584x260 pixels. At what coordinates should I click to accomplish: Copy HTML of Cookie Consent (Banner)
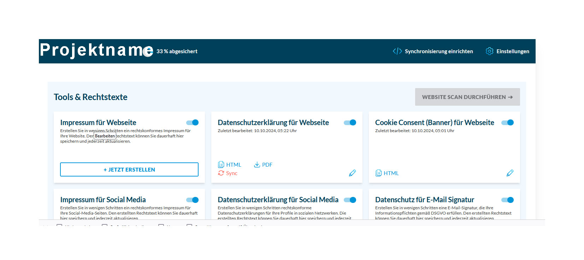(387, 173)
